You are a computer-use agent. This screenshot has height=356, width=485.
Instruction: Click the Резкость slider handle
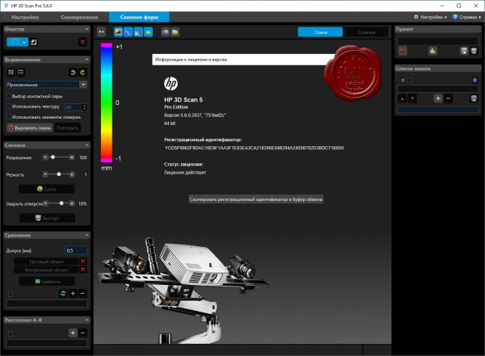[59, 174]
